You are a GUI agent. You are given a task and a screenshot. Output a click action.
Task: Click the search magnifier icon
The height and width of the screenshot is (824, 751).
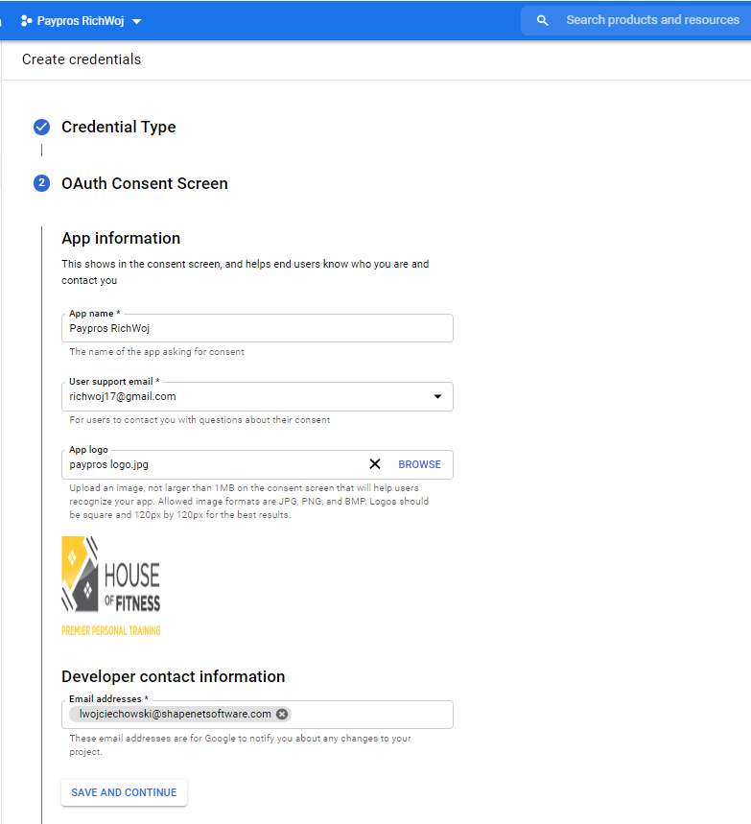click(542, 20)
